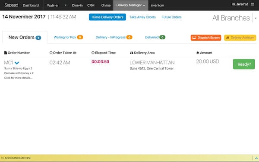The image size is (259, 162).
Task: Expand order MC1 details chevron
Action: click(17, 63)
